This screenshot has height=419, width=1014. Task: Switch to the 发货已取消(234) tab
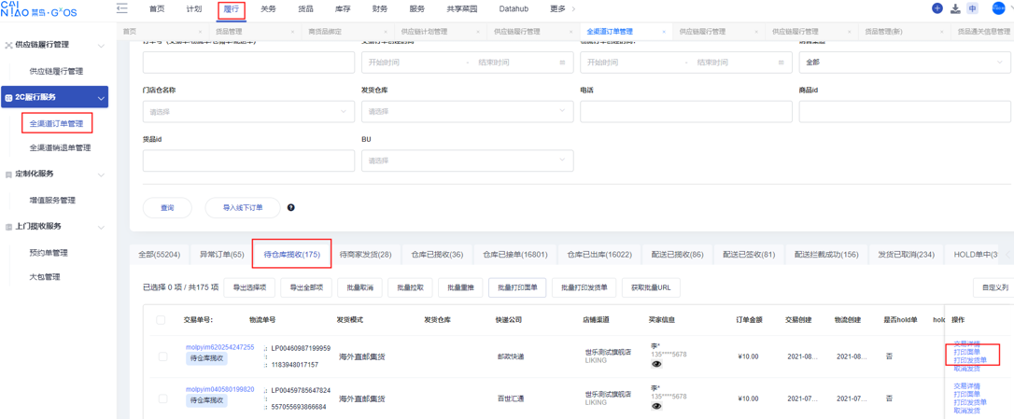pyautogui.click(x=906, y=254)
